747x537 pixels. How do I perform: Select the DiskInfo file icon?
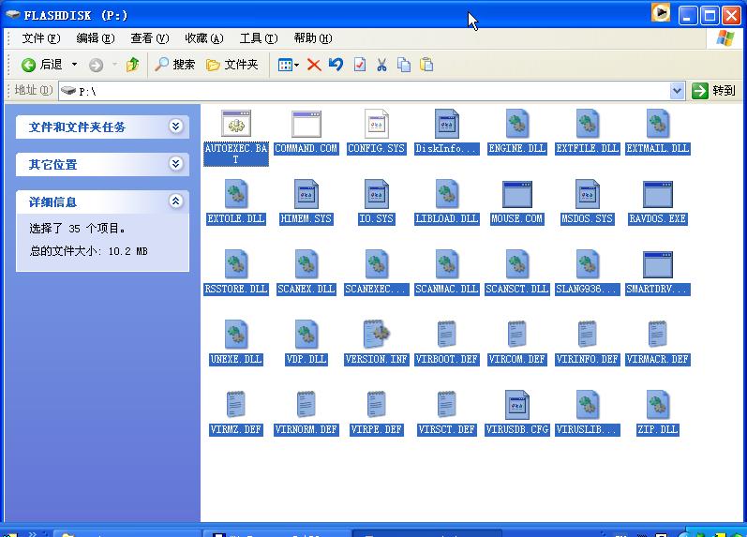[446, 124]
